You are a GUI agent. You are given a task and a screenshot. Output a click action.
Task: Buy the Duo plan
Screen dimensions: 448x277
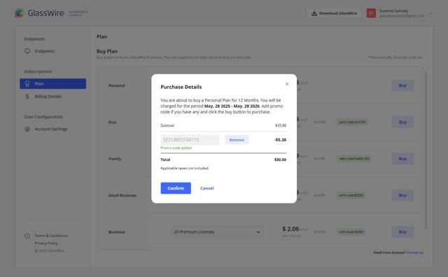[402, 122]
